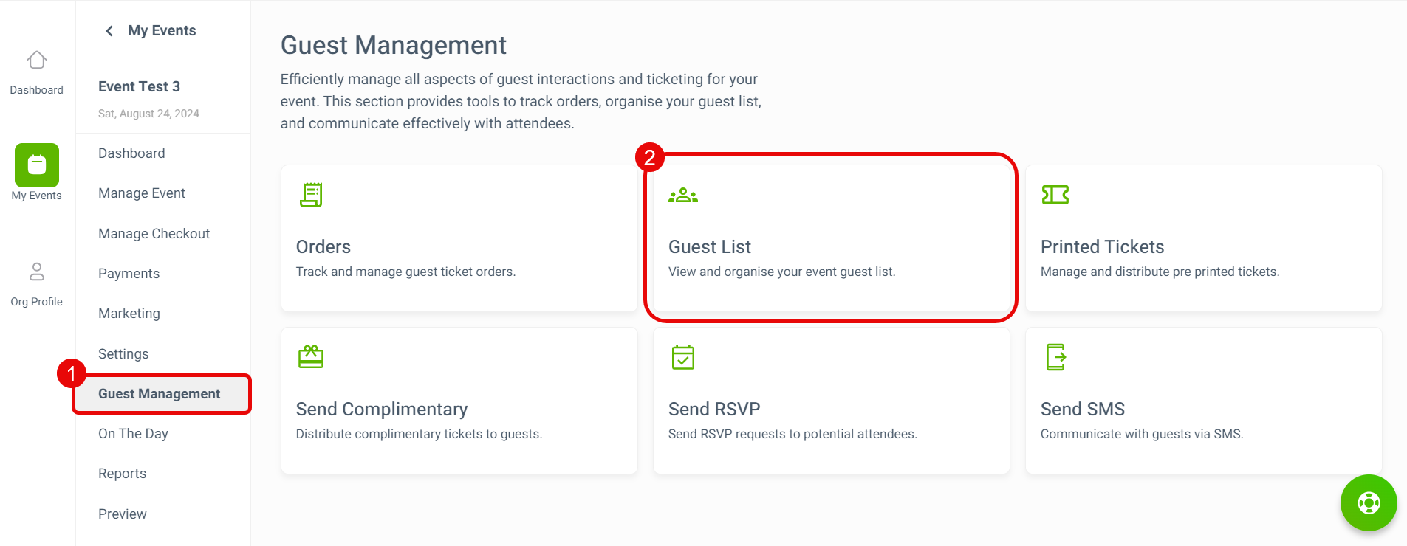This screenshot has height=546, width=1407.
Task: Click the Orders receipt icon
Action: pyautogui.click(x=311, y=195)
